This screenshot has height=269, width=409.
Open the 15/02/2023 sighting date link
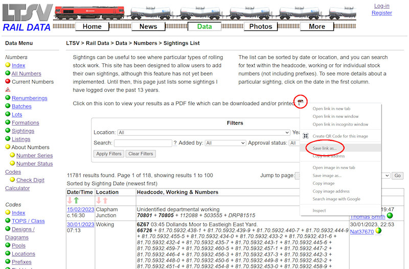pyautogui.click(x=81, y=209)
